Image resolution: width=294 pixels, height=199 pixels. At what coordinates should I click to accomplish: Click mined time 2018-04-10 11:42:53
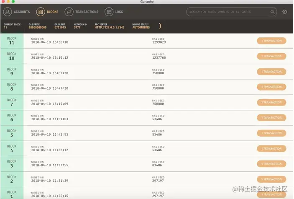click(50, 134)
